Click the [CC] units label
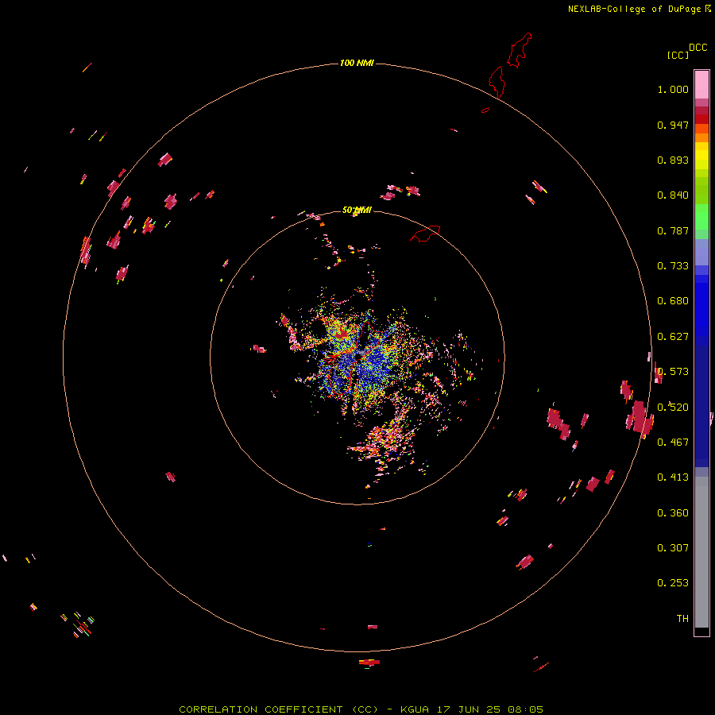This screenshot has width=715, height=715. 678,55
